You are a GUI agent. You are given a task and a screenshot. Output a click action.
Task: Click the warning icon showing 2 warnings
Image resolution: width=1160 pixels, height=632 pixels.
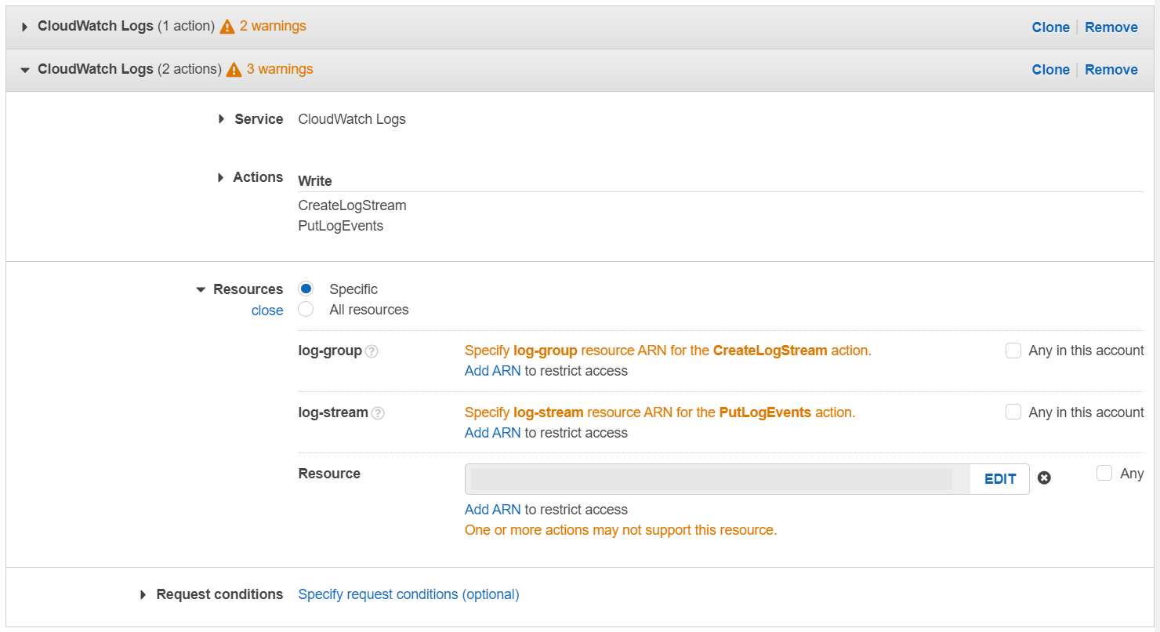pyautogui.click(x=227, y=26)
